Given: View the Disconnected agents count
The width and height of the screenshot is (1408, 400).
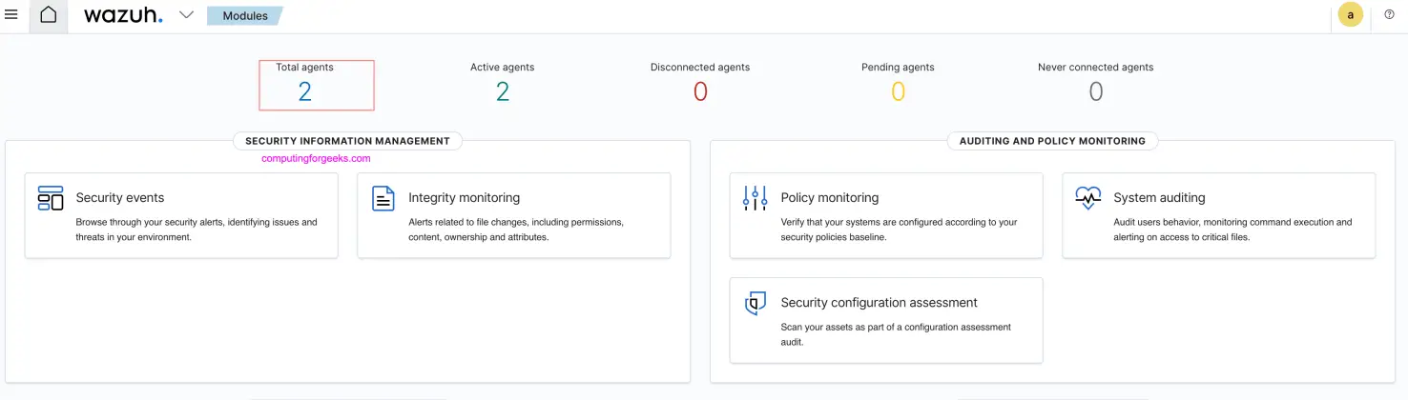Looking at the screenshot, I should tap(700, 91).
